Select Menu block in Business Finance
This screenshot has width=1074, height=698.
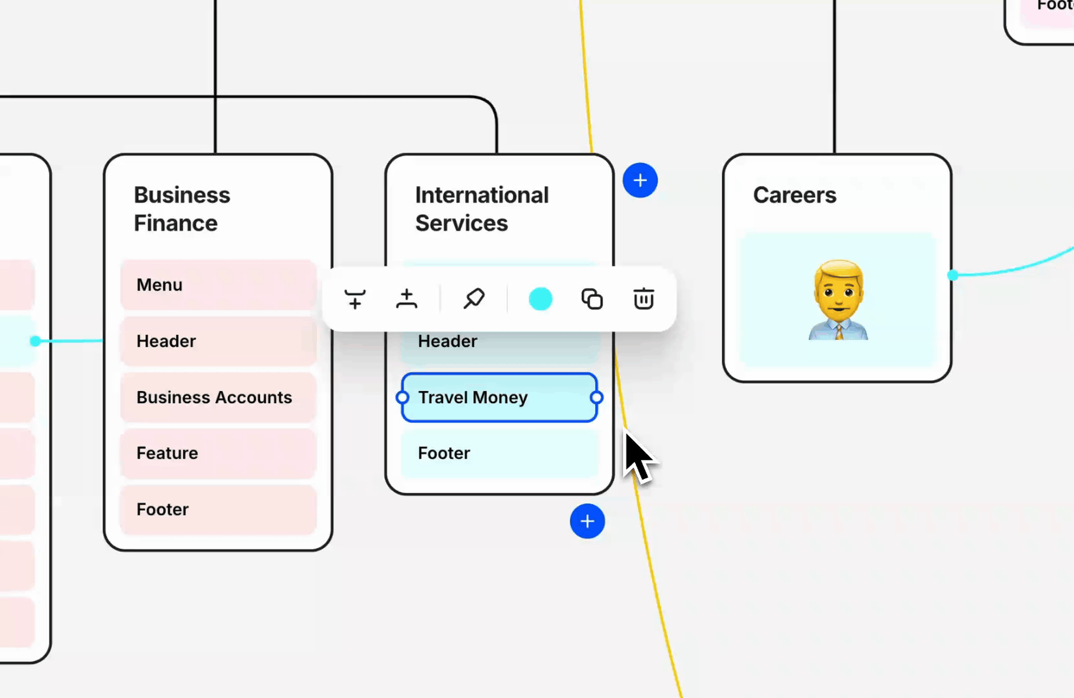tap(218, 285)
